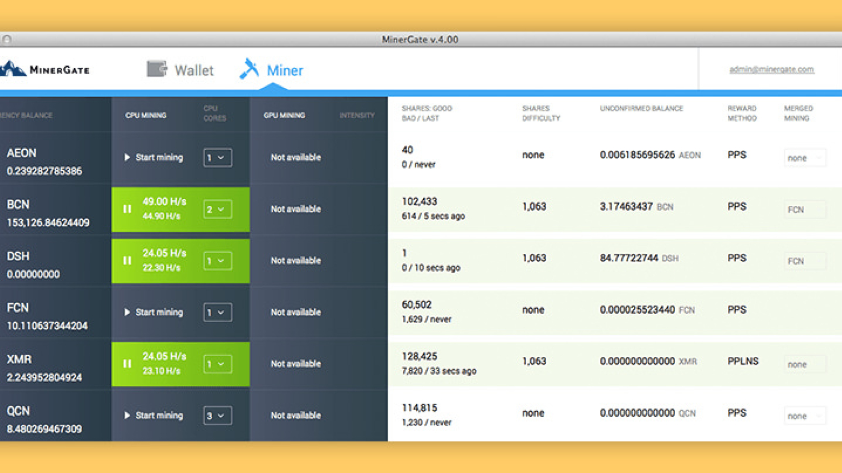
Task: Open BCN CPU cores dropdown
Action: tap(217, 209)
